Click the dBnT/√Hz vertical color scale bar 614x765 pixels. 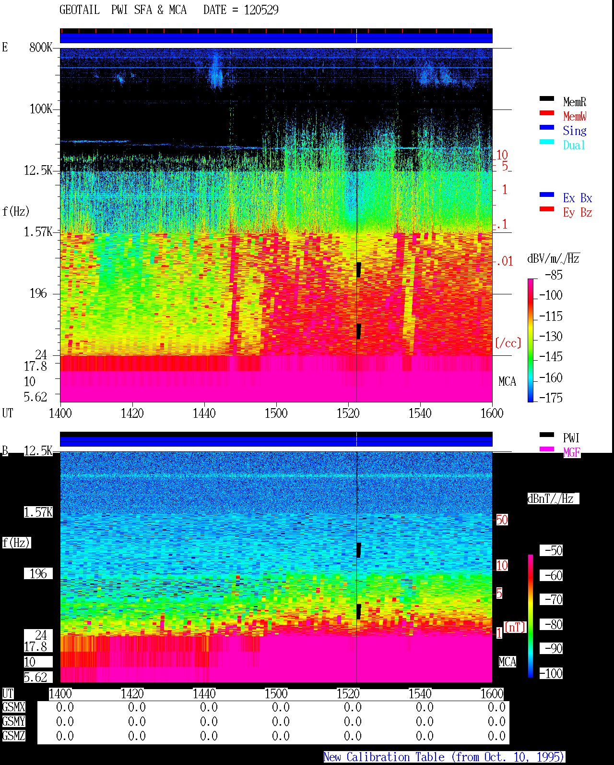[531, 616]
